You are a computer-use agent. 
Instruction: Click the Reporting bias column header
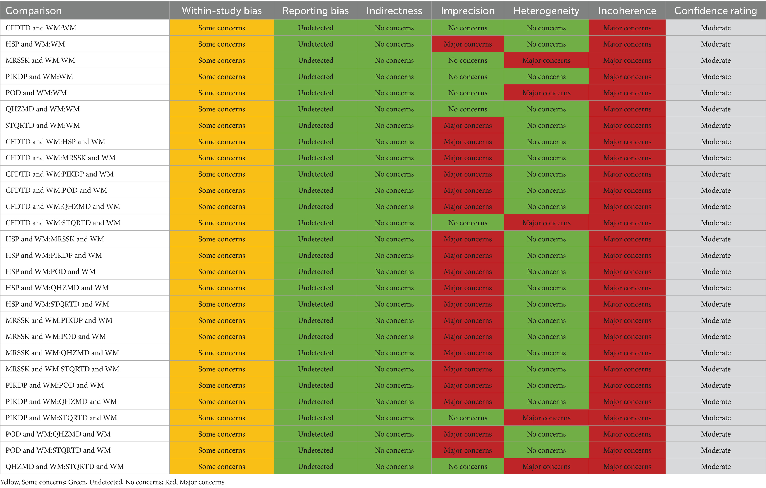click(x=315, y=11)
